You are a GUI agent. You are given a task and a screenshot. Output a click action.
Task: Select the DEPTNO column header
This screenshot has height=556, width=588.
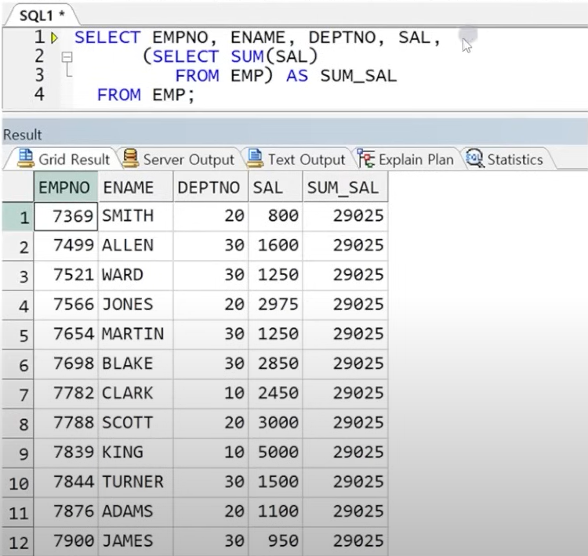211,186
